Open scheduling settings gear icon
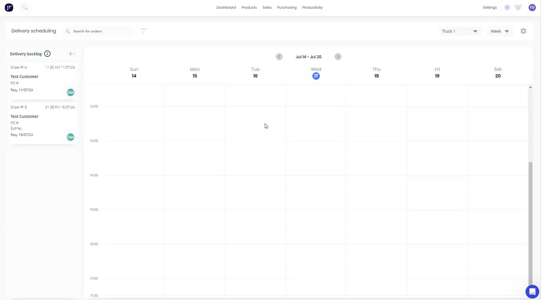Viewport: 541px width, 300px height. (x=523, y=31)
